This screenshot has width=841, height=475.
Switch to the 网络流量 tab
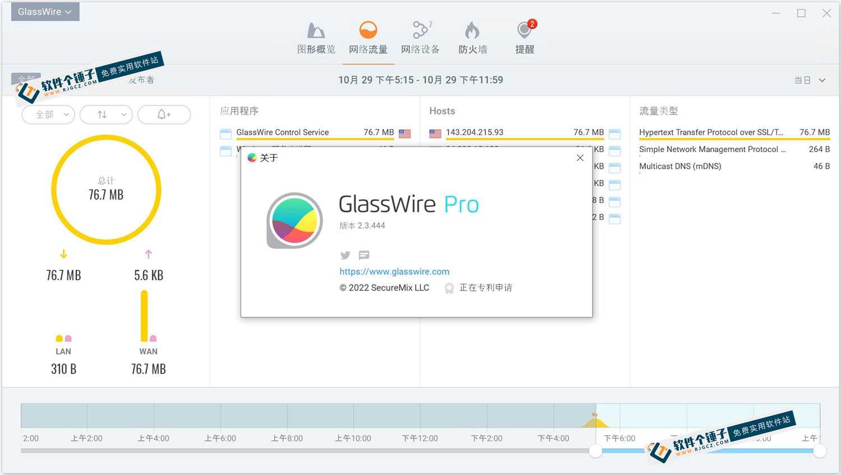point(368,38)
